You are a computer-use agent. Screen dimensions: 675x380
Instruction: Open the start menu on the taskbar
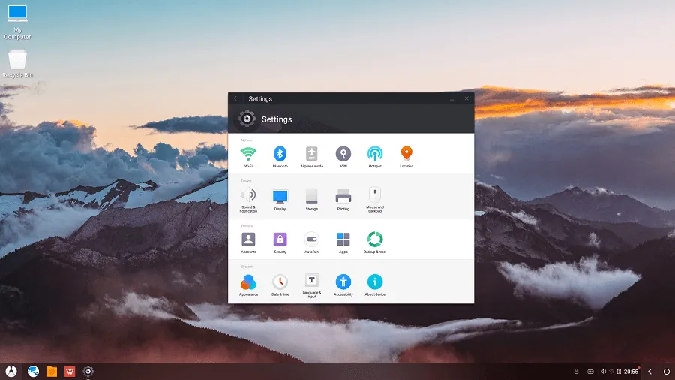pyautogui.click(x=11, y=371)
